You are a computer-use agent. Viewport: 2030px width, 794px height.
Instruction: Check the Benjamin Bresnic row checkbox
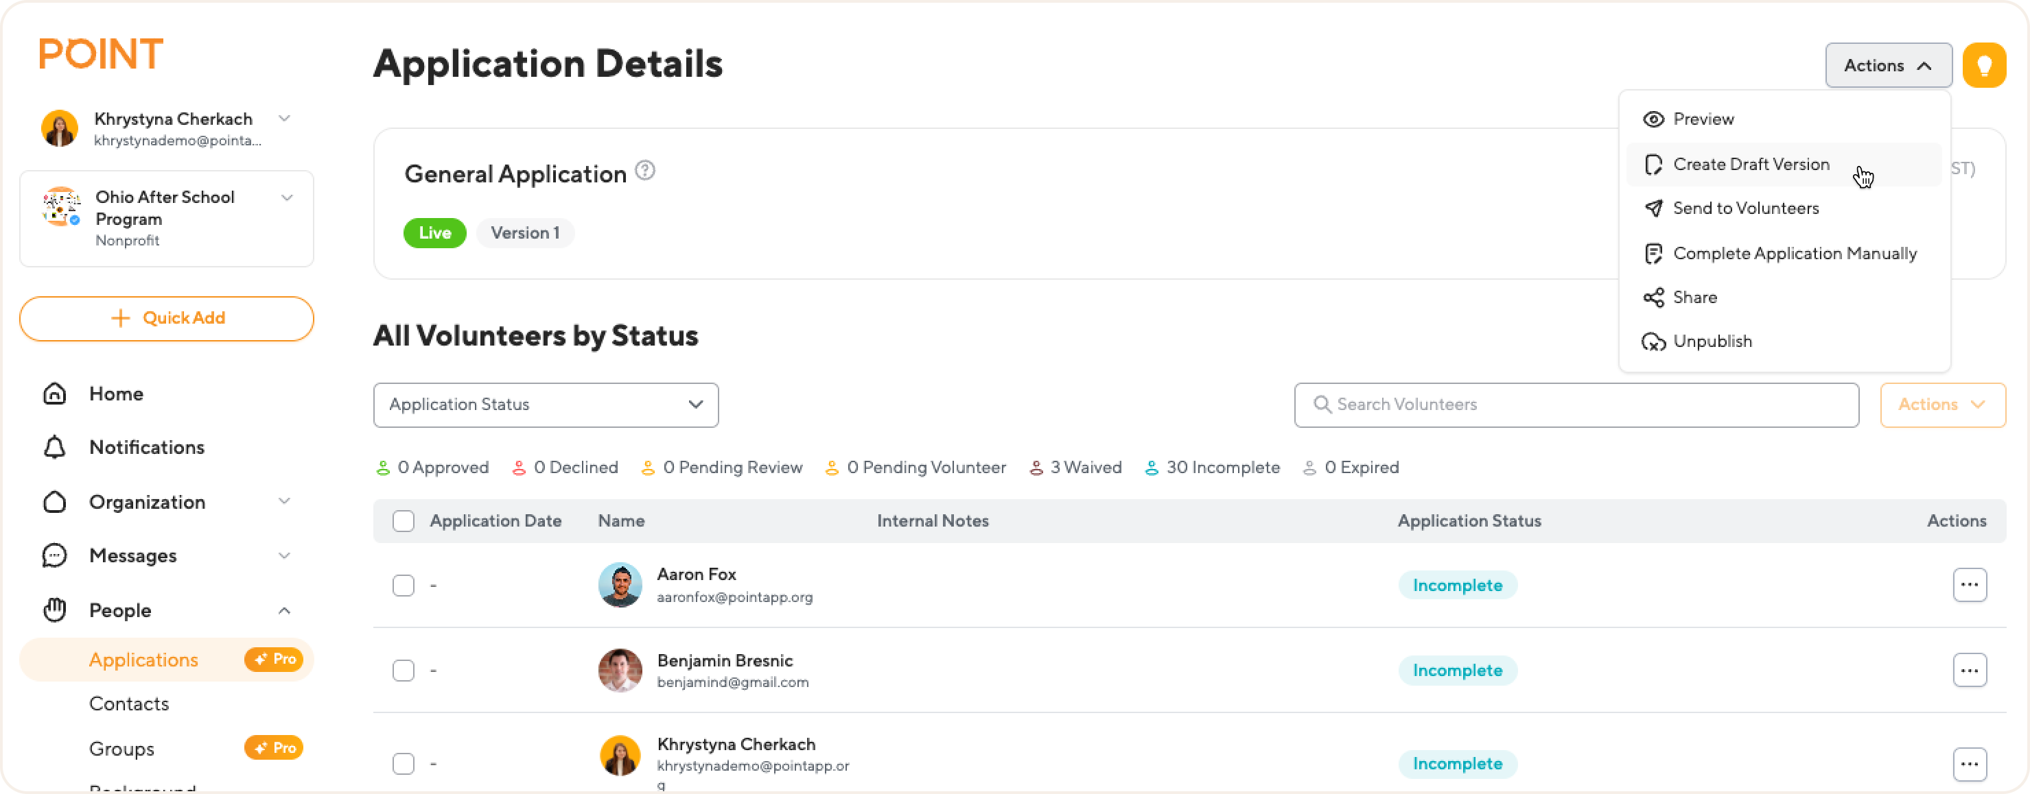tap(404, 671)
